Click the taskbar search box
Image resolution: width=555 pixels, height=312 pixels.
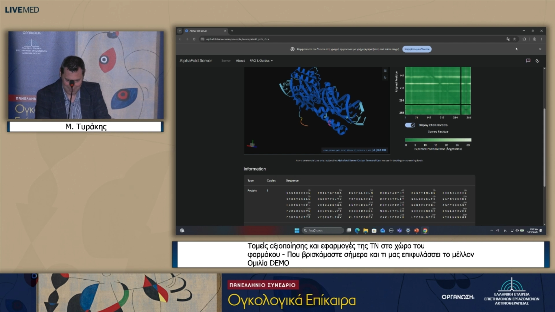pyautogui.click(x=323, y=231)
